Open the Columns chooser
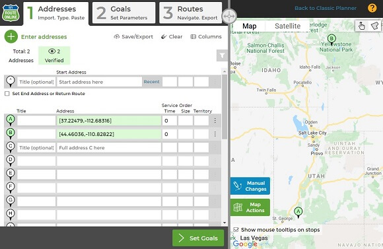Viewport: 383px width, 249px height. 206,36
